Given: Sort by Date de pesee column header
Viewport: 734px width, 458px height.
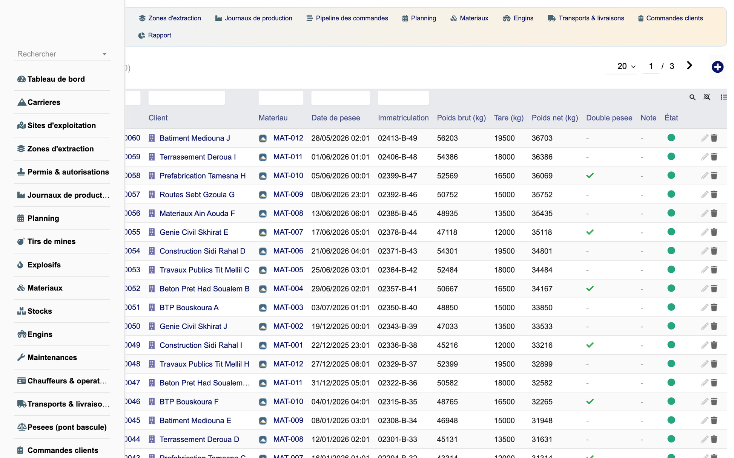Looking at the screenshot, I should pyautogui.click(x=336, y=118).
